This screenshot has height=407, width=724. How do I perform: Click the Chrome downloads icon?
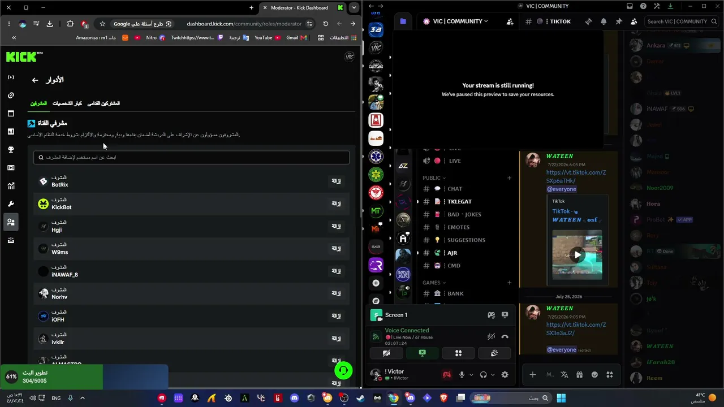[50, 24]
